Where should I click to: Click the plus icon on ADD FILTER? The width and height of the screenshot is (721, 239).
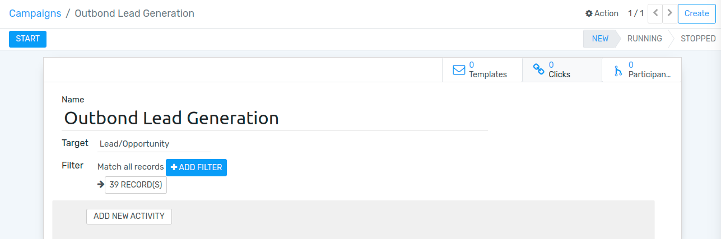point(174,167)
